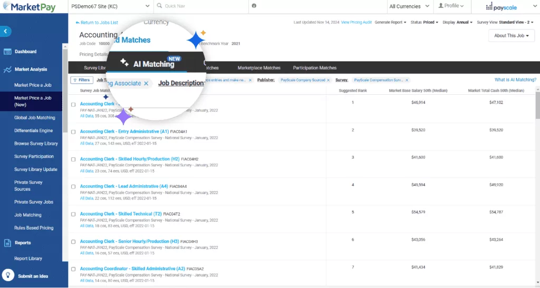Click the info icon beside Quick Nav

point(254,6)
